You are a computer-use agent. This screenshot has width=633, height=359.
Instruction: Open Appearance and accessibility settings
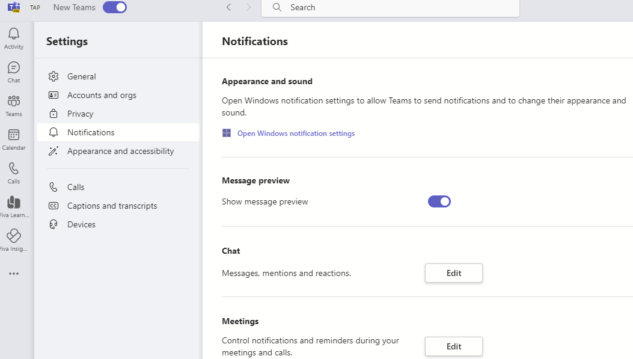tap(120, 152)
